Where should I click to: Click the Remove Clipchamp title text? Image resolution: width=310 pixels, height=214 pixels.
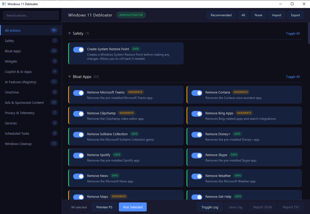coord(101,113)
